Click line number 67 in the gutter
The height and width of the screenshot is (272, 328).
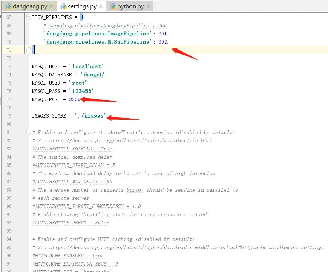(9, 17)
